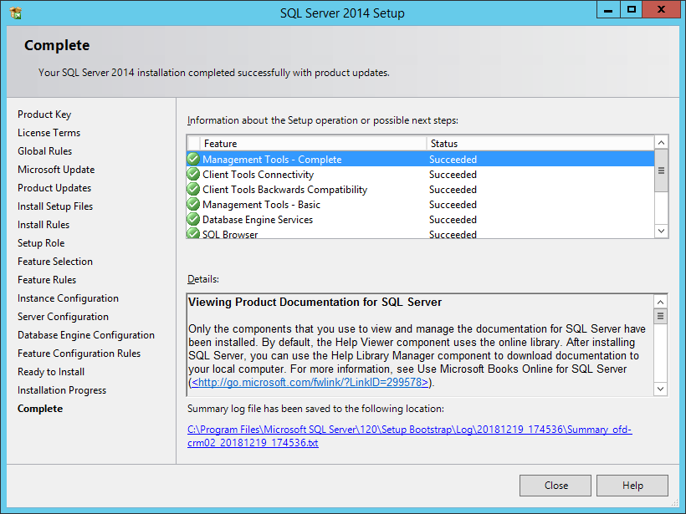Click green check icon beside Management Tools - Complete
Screen dimensions: 686x514
(193, 160)
